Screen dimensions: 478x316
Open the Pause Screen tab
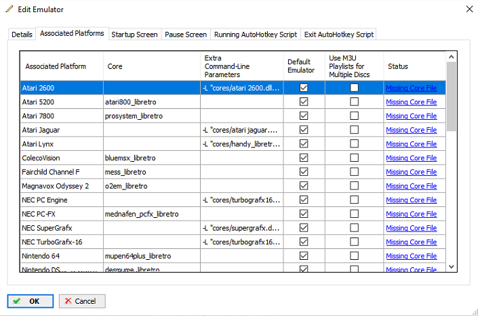pyautogui.click(x=186, y=35)
